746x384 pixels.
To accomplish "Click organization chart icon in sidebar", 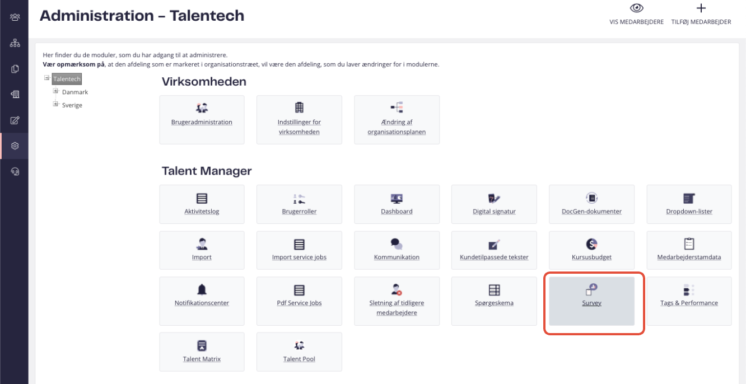I will [15, 43].
